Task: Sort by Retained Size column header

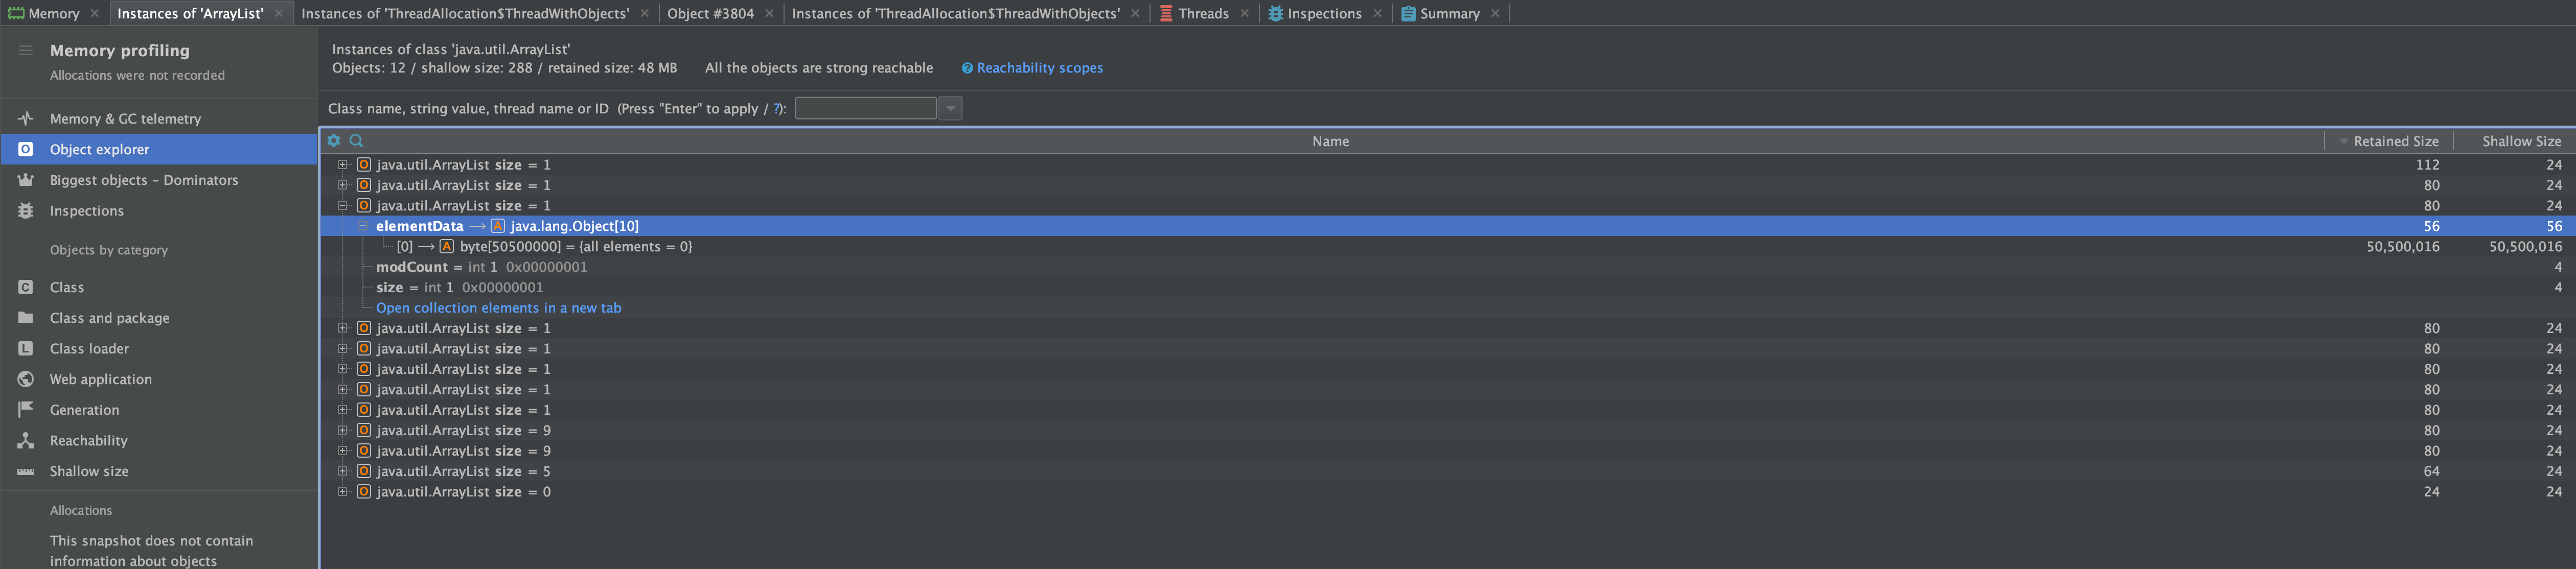Action: click(2389, 141)
